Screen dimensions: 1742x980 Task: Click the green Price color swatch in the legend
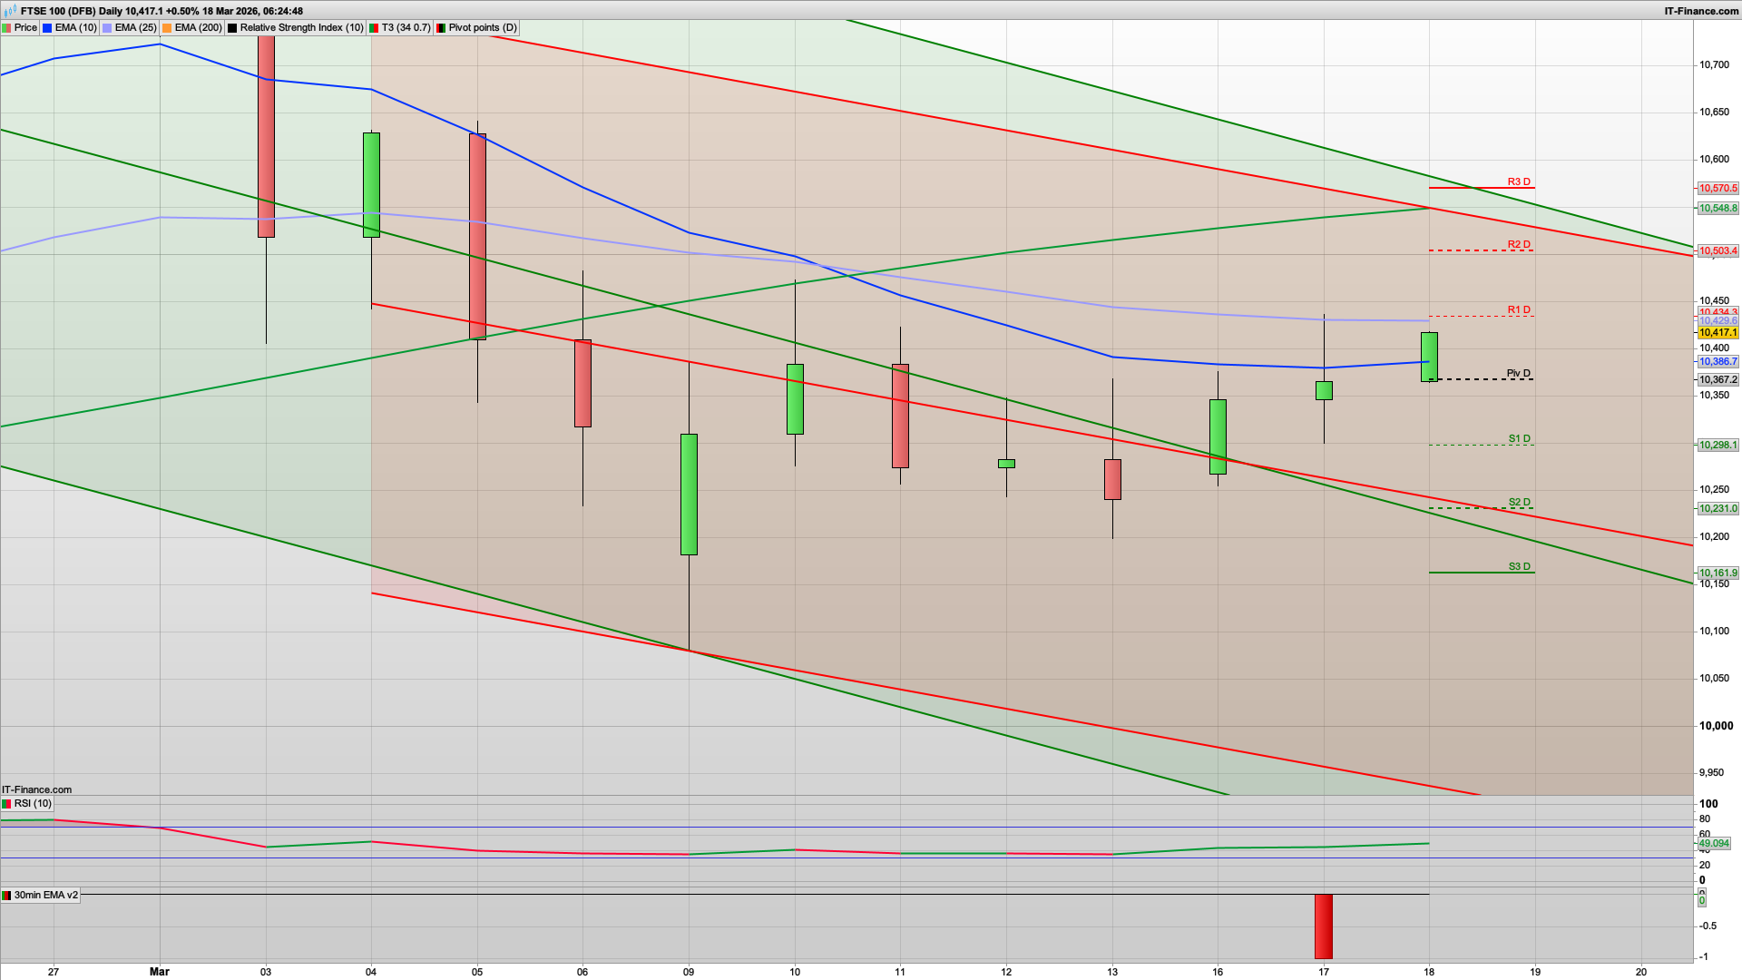(x=7, y=27)
